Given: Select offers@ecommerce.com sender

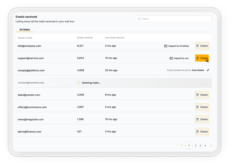Looking at the screenshot, I should 32,107.
